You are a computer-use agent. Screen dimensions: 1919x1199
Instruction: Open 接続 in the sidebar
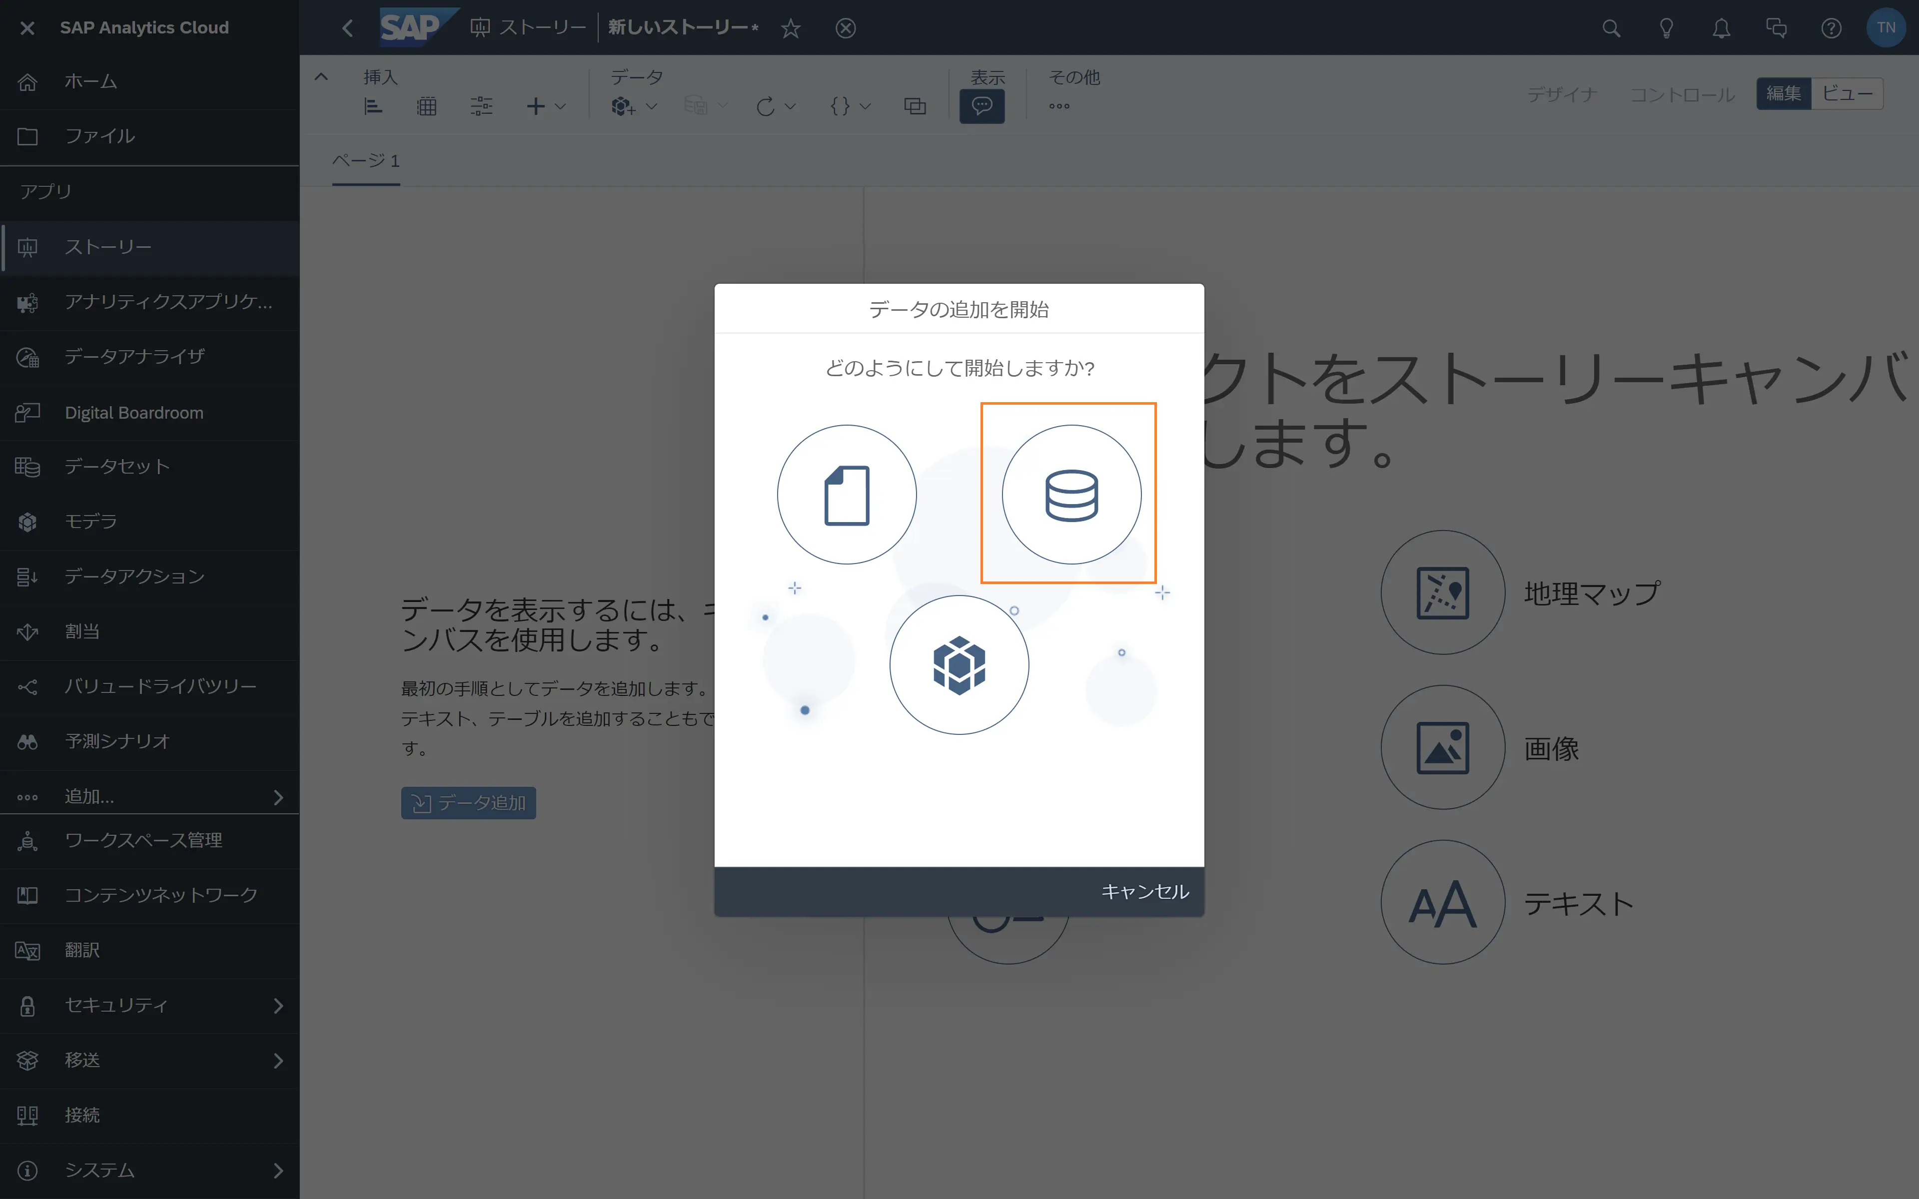[x=150, y=1115]
